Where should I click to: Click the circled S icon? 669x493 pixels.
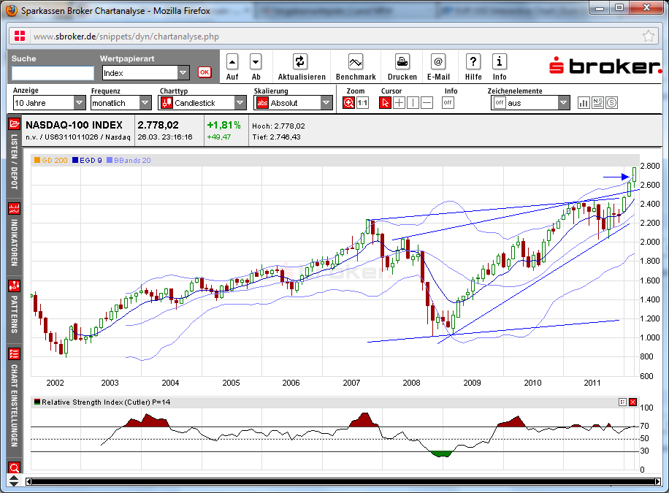click(x=612, y=103)
